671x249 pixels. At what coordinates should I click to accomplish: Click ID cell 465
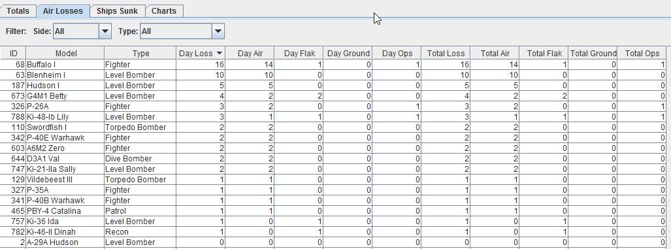[x=13, y=211]
